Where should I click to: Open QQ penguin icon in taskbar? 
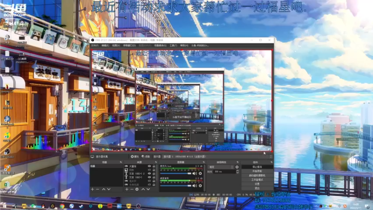[43, 206]
